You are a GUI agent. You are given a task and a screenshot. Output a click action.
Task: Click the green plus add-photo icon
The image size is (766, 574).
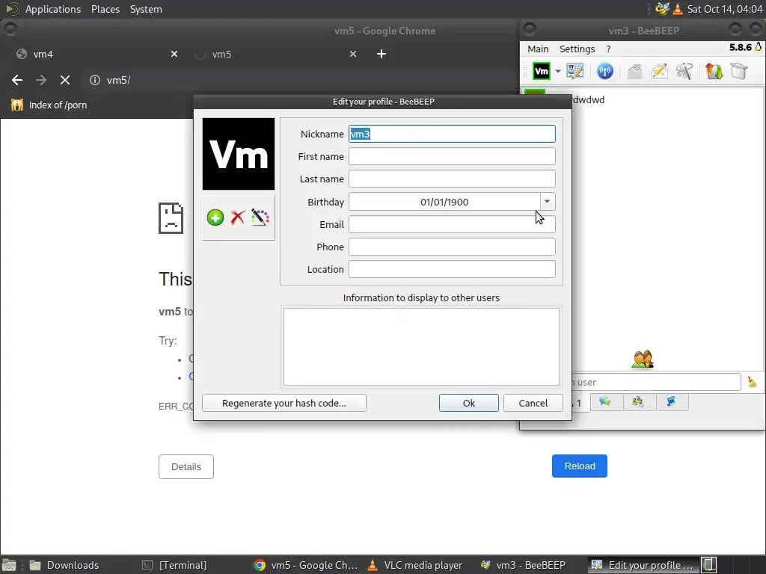click(215, 217)
